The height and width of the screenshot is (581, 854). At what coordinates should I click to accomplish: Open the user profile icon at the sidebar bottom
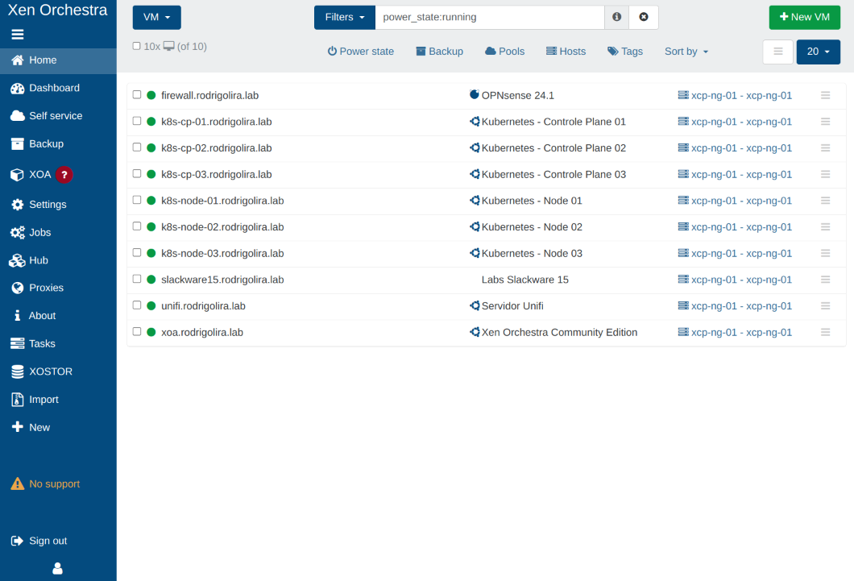pyautogui.click(x=57, y=568)
